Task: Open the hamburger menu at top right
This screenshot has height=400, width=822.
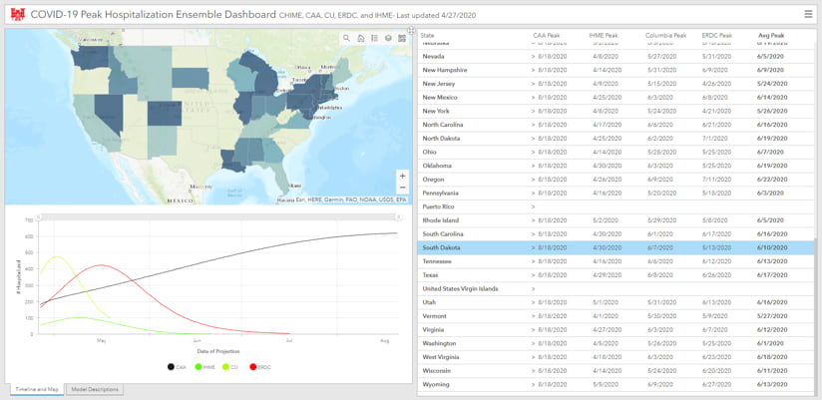Action: (x=808, y=14)
